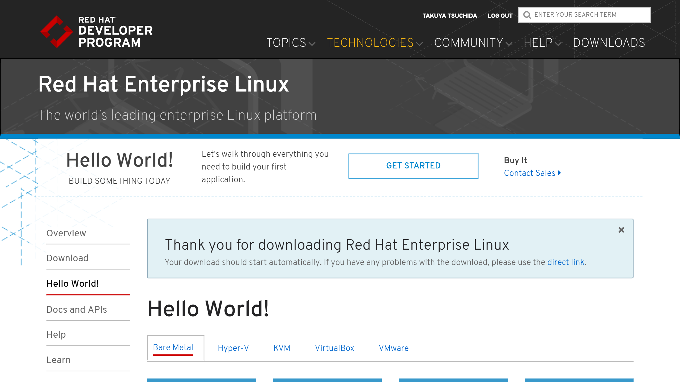
Task: Open the VirtualBox tab
Action: 334,348
